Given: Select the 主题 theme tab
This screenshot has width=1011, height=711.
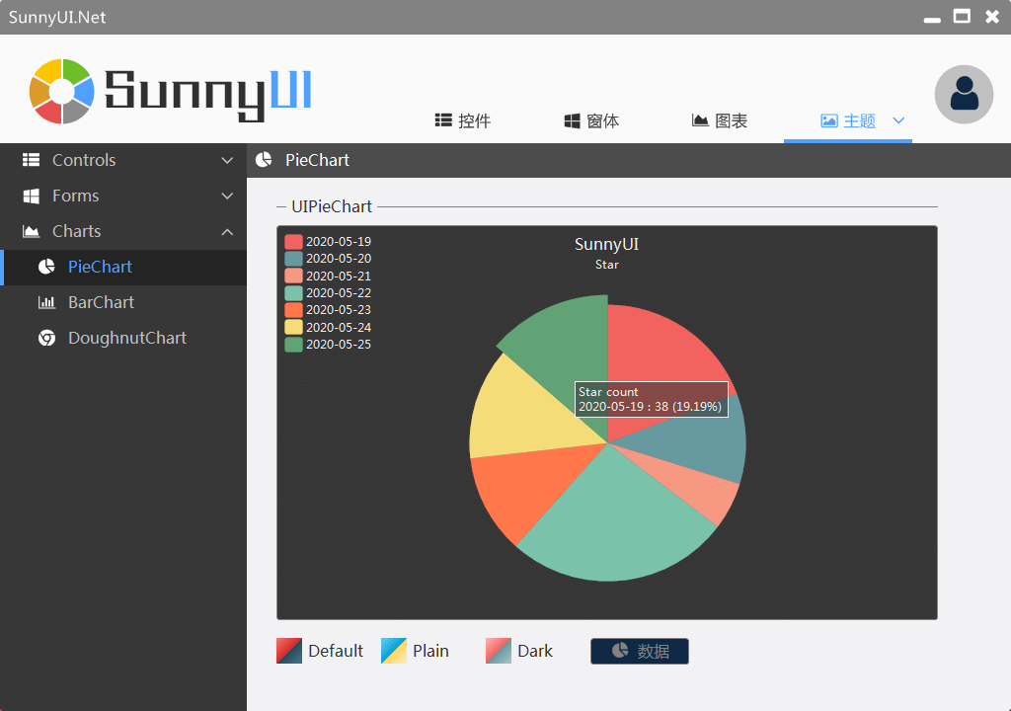Looking at the screenshot, I should pyautogui.click(x=848, y=120).
